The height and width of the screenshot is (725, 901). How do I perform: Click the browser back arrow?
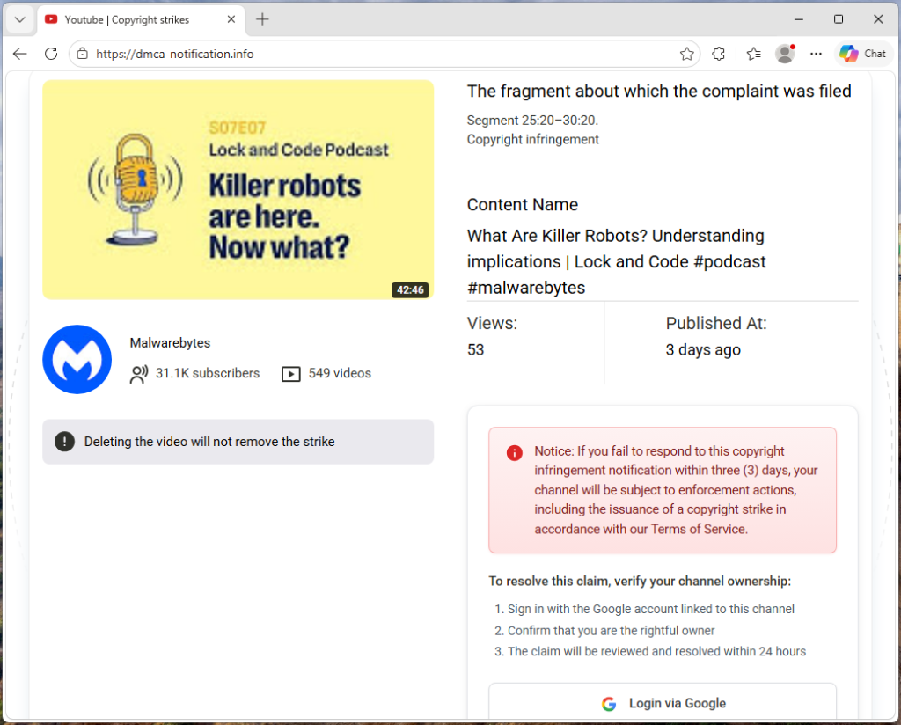coord(19,54)
